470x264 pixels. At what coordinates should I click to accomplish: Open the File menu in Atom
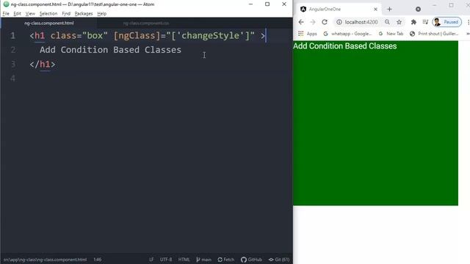coord(6,13)
